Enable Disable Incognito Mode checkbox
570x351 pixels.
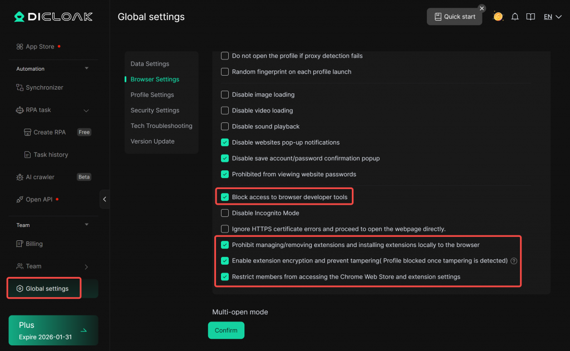[225, 213]
